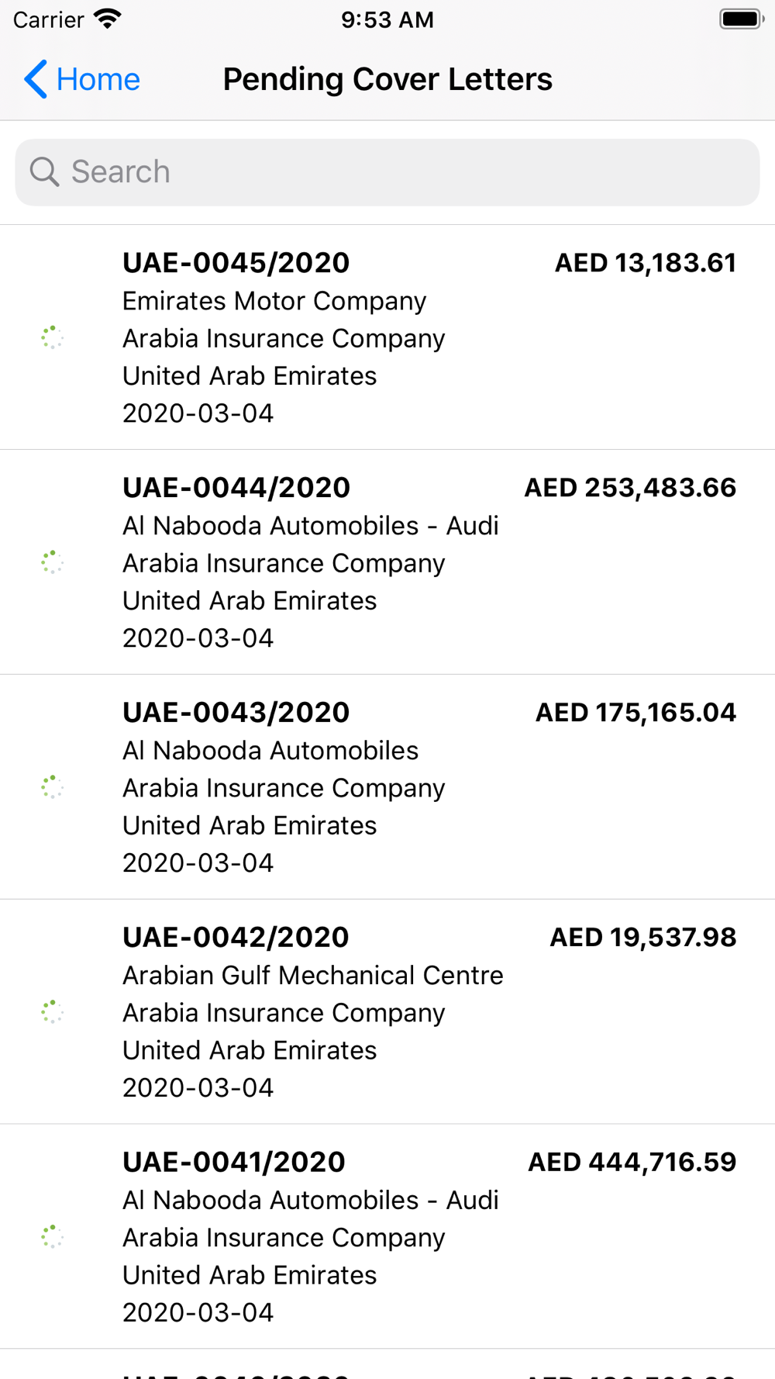Open cover letter UAE-0045/2020
775x1379 pixels.
point(236,263)
